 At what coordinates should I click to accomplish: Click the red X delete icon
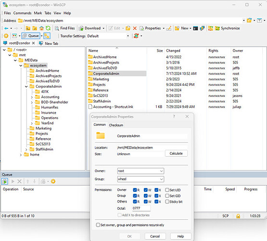click(x=135, y=28)
